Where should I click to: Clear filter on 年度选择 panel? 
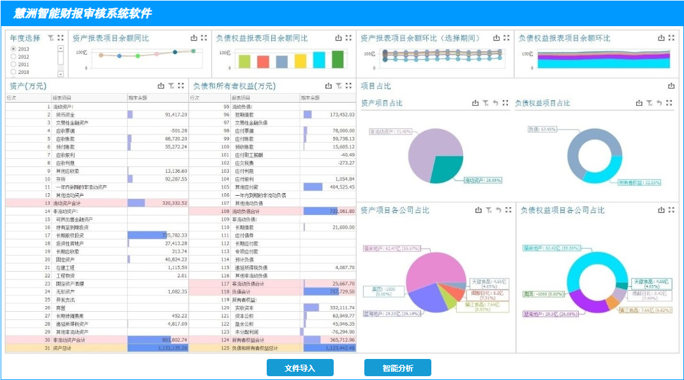coord(50,38)
